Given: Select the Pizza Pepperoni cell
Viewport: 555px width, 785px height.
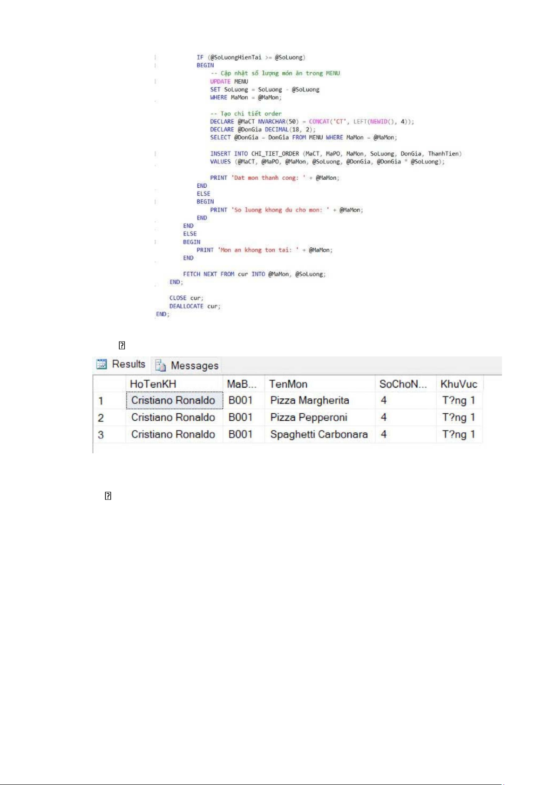Looking at the screenshot, I should point(309,417).
